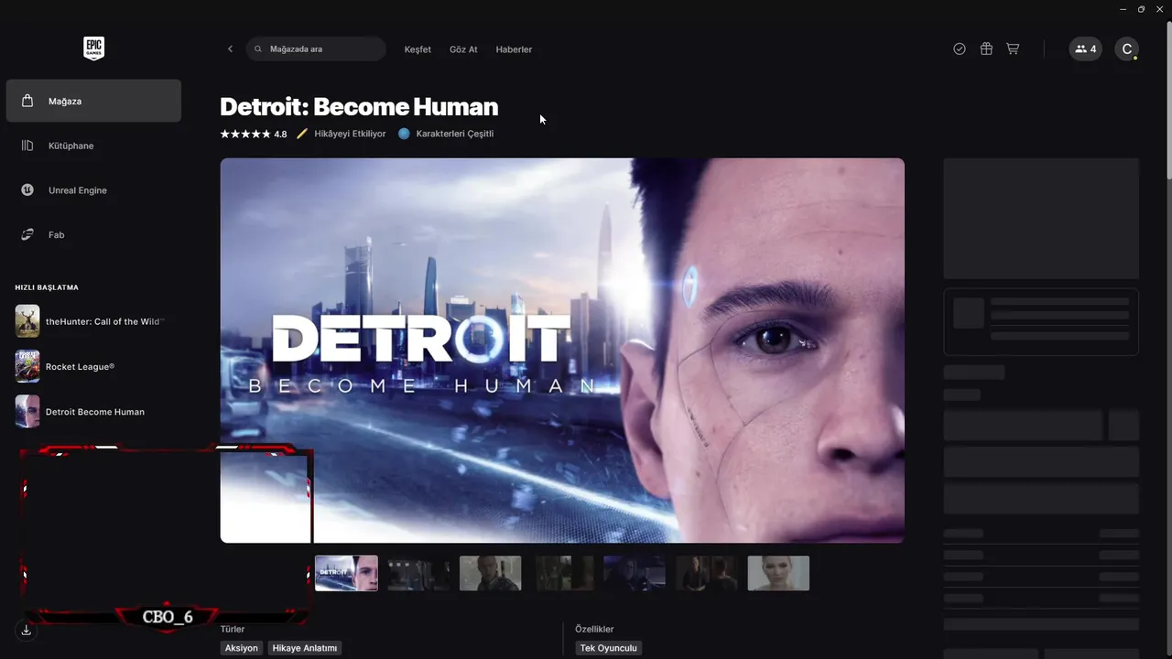Launch theHunter: Call of the Wild
This screenshot has width=1172, height=659.
[93, 321]
